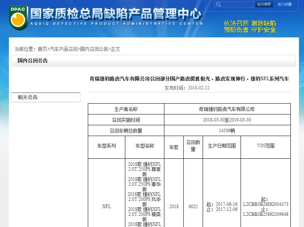
Task: Click the 召回实施时间 cell
Action: 126,120
